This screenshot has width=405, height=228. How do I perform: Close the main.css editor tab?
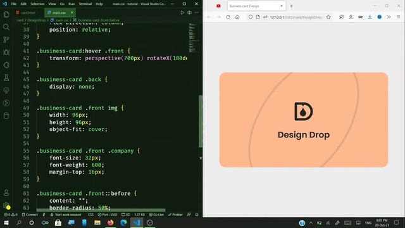[x=72, y=13]
